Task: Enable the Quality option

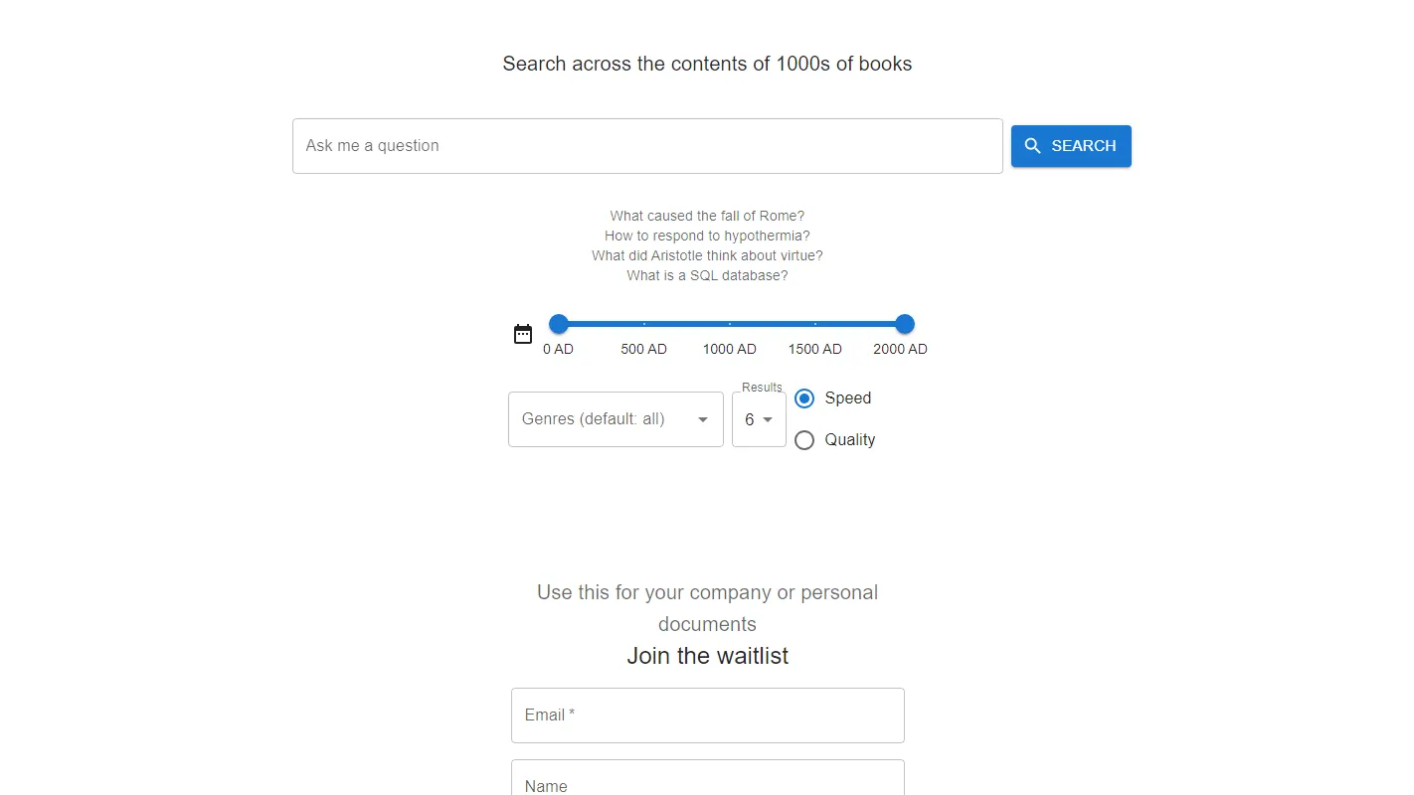Action: click(x=803, y=439)
